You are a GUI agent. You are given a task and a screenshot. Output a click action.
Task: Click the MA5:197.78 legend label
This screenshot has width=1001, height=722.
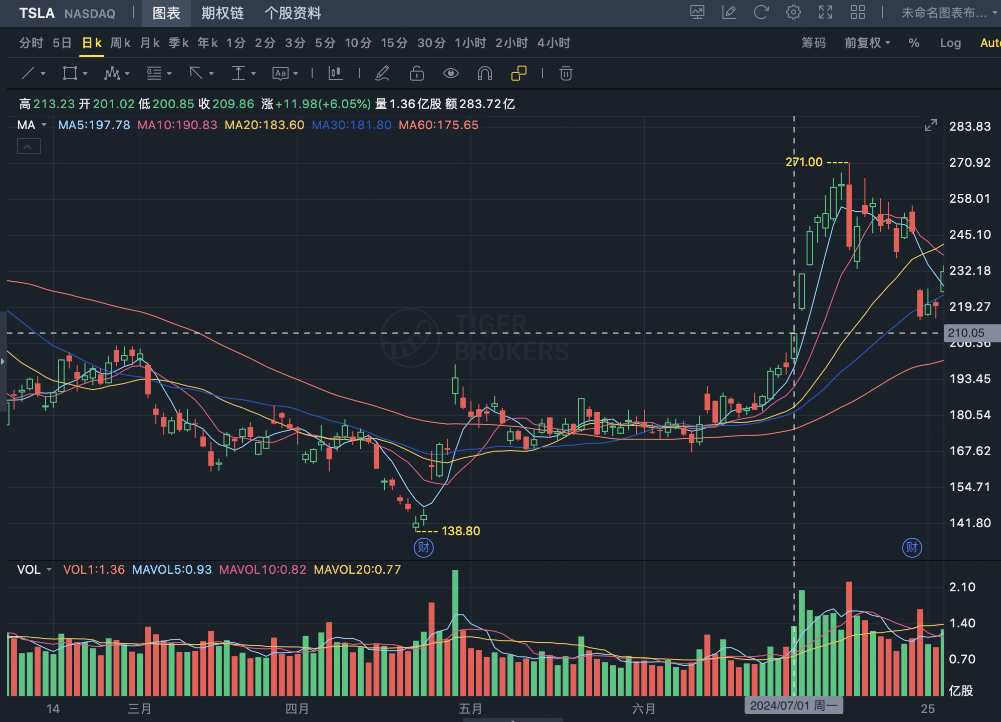point(94,125)
